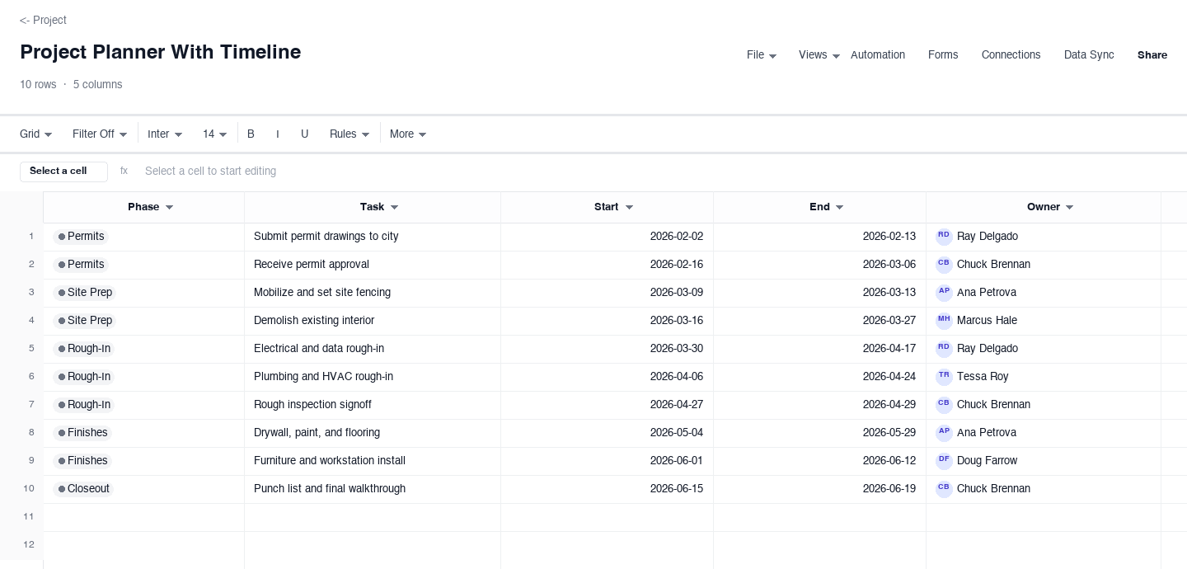The image size is (1187, 569).
Task: Click Doug Farrow's DF avatar
Action: [x=944, y=460]
